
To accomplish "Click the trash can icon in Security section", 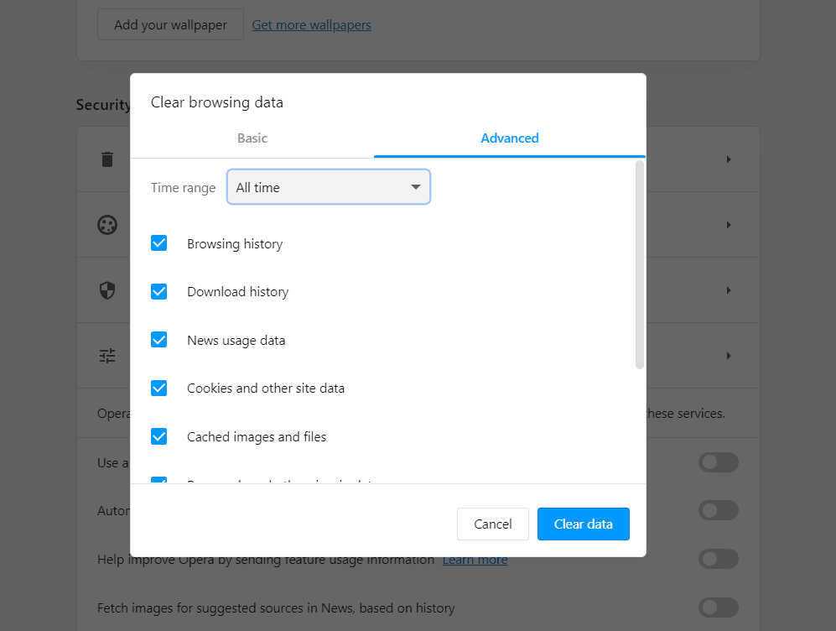I will 107,159.
